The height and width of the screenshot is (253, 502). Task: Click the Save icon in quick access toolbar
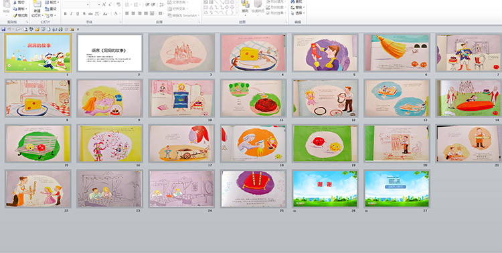point(3,29)
